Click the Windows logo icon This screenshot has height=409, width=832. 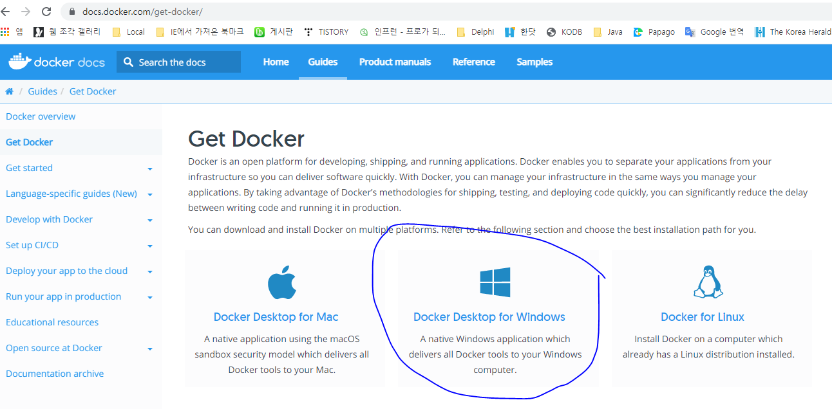(495, 282)
